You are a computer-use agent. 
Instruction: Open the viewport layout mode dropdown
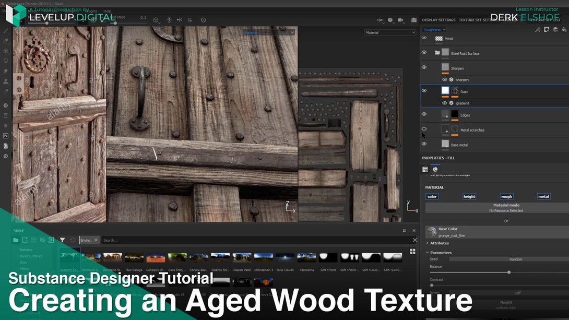coord(380,20)
